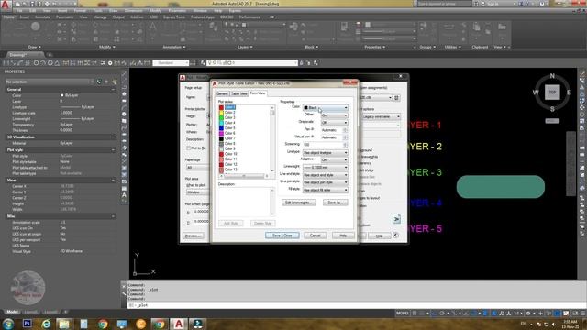Open the File Explorer taskbar icon

(x=64, y=324)
